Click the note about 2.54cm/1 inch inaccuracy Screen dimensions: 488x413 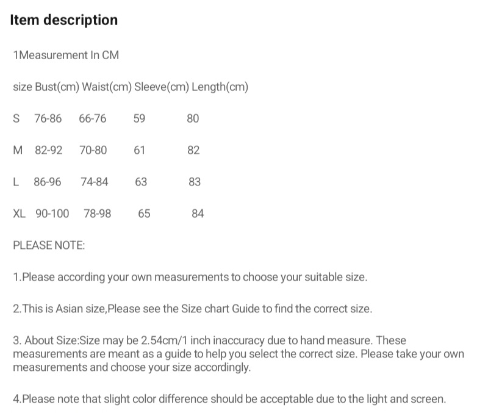pos(238,354)
